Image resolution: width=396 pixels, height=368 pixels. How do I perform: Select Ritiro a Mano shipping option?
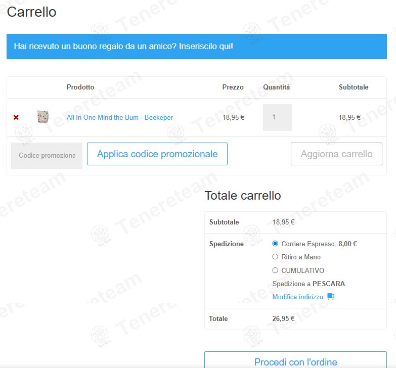[275, 257]
